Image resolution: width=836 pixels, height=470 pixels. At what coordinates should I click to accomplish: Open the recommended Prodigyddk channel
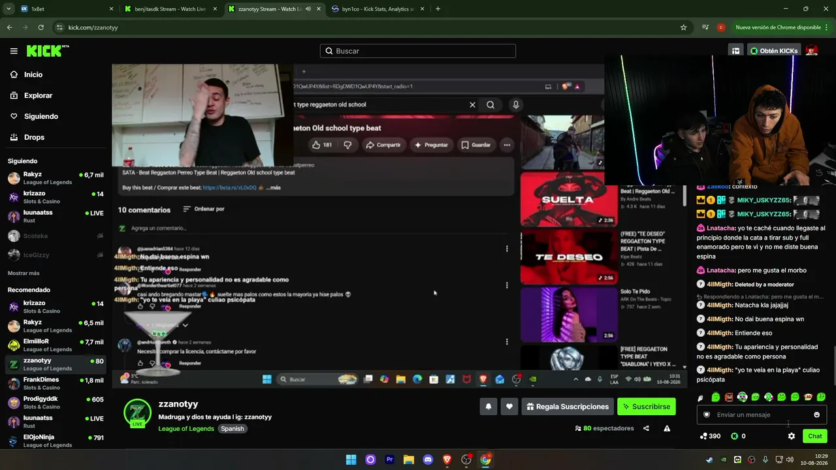coord(56,402)
